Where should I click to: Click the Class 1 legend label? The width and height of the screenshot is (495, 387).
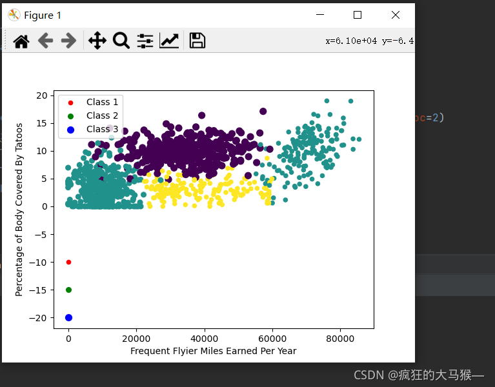(102, 102)
